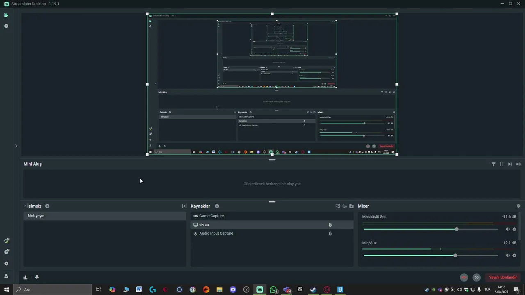Viewport: 525px width, 295px height.
Task: Select the Audio Input Capture source
Action: click(x=272, y=234)
